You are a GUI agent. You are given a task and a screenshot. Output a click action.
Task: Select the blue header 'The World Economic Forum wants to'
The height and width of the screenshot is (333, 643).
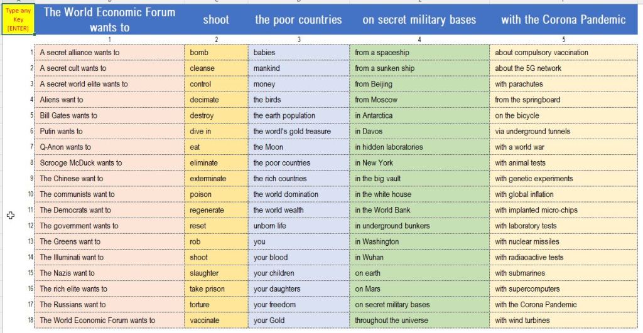(x=109, y=19)
